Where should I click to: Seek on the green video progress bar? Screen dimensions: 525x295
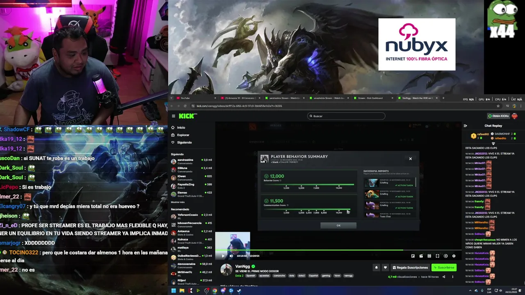point(339,250)
